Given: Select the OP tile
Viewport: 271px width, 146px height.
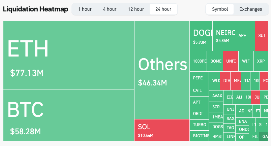Looking at the screenshot, I should click(x=242, y=137).
